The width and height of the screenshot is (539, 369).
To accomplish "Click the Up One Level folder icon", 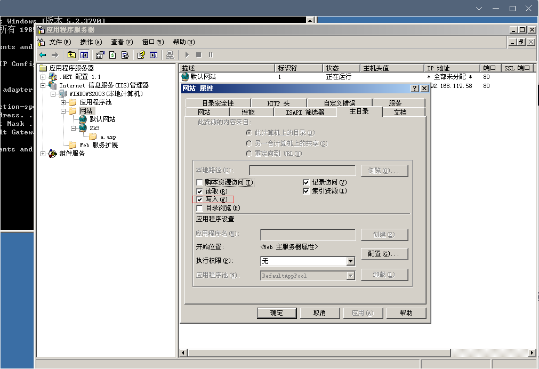I will (71, 54).
